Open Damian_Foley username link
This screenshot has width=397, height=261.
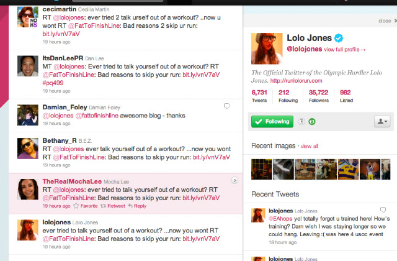pyautogui.click(x=65, y=107)
